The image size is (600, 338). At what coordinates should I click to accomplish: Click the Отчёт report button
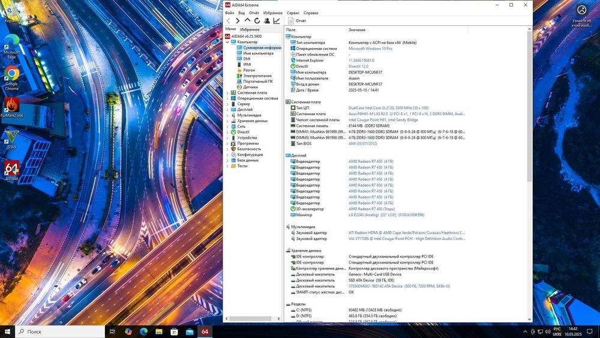coord(297,20)
